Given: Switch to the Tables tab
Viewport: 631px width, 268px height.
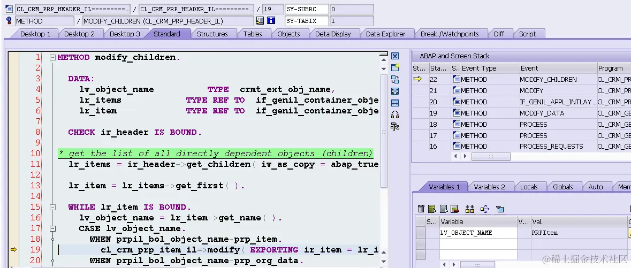Looking at the screenshot, I should (253, 34).
